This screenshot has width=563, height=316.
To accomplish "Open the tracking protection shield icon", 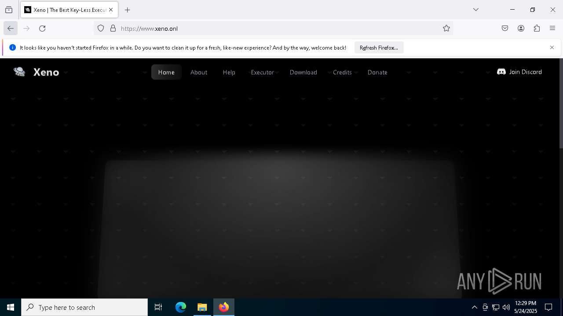I will tap(101, 29).
